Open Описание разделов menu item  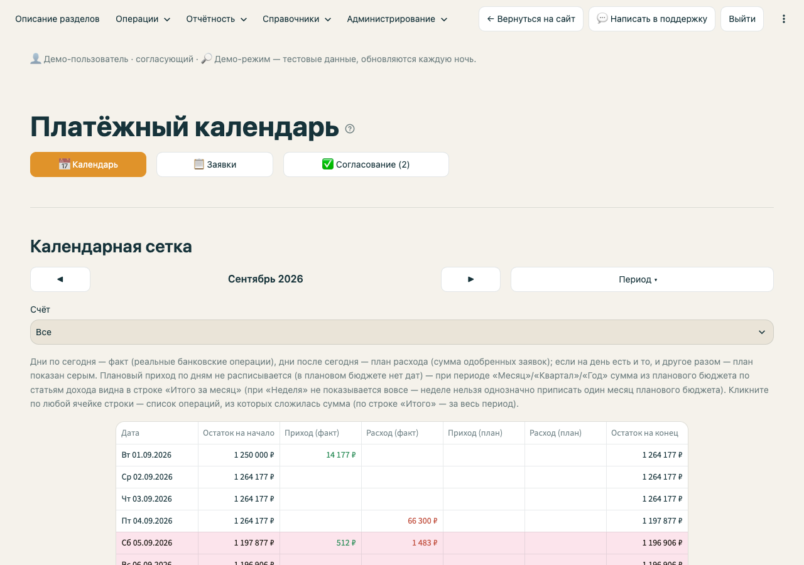click(57, 19)
